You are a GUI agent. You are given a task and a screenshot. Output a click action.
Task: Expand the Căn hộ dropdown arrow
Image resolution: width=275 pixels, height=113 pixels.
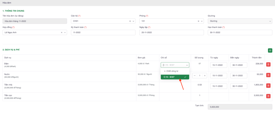pyautogui.click(x=133, y=21)
